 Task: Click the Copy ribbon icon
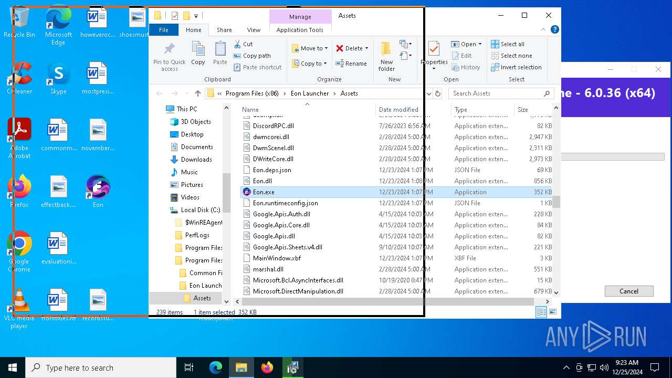point(198,53)
